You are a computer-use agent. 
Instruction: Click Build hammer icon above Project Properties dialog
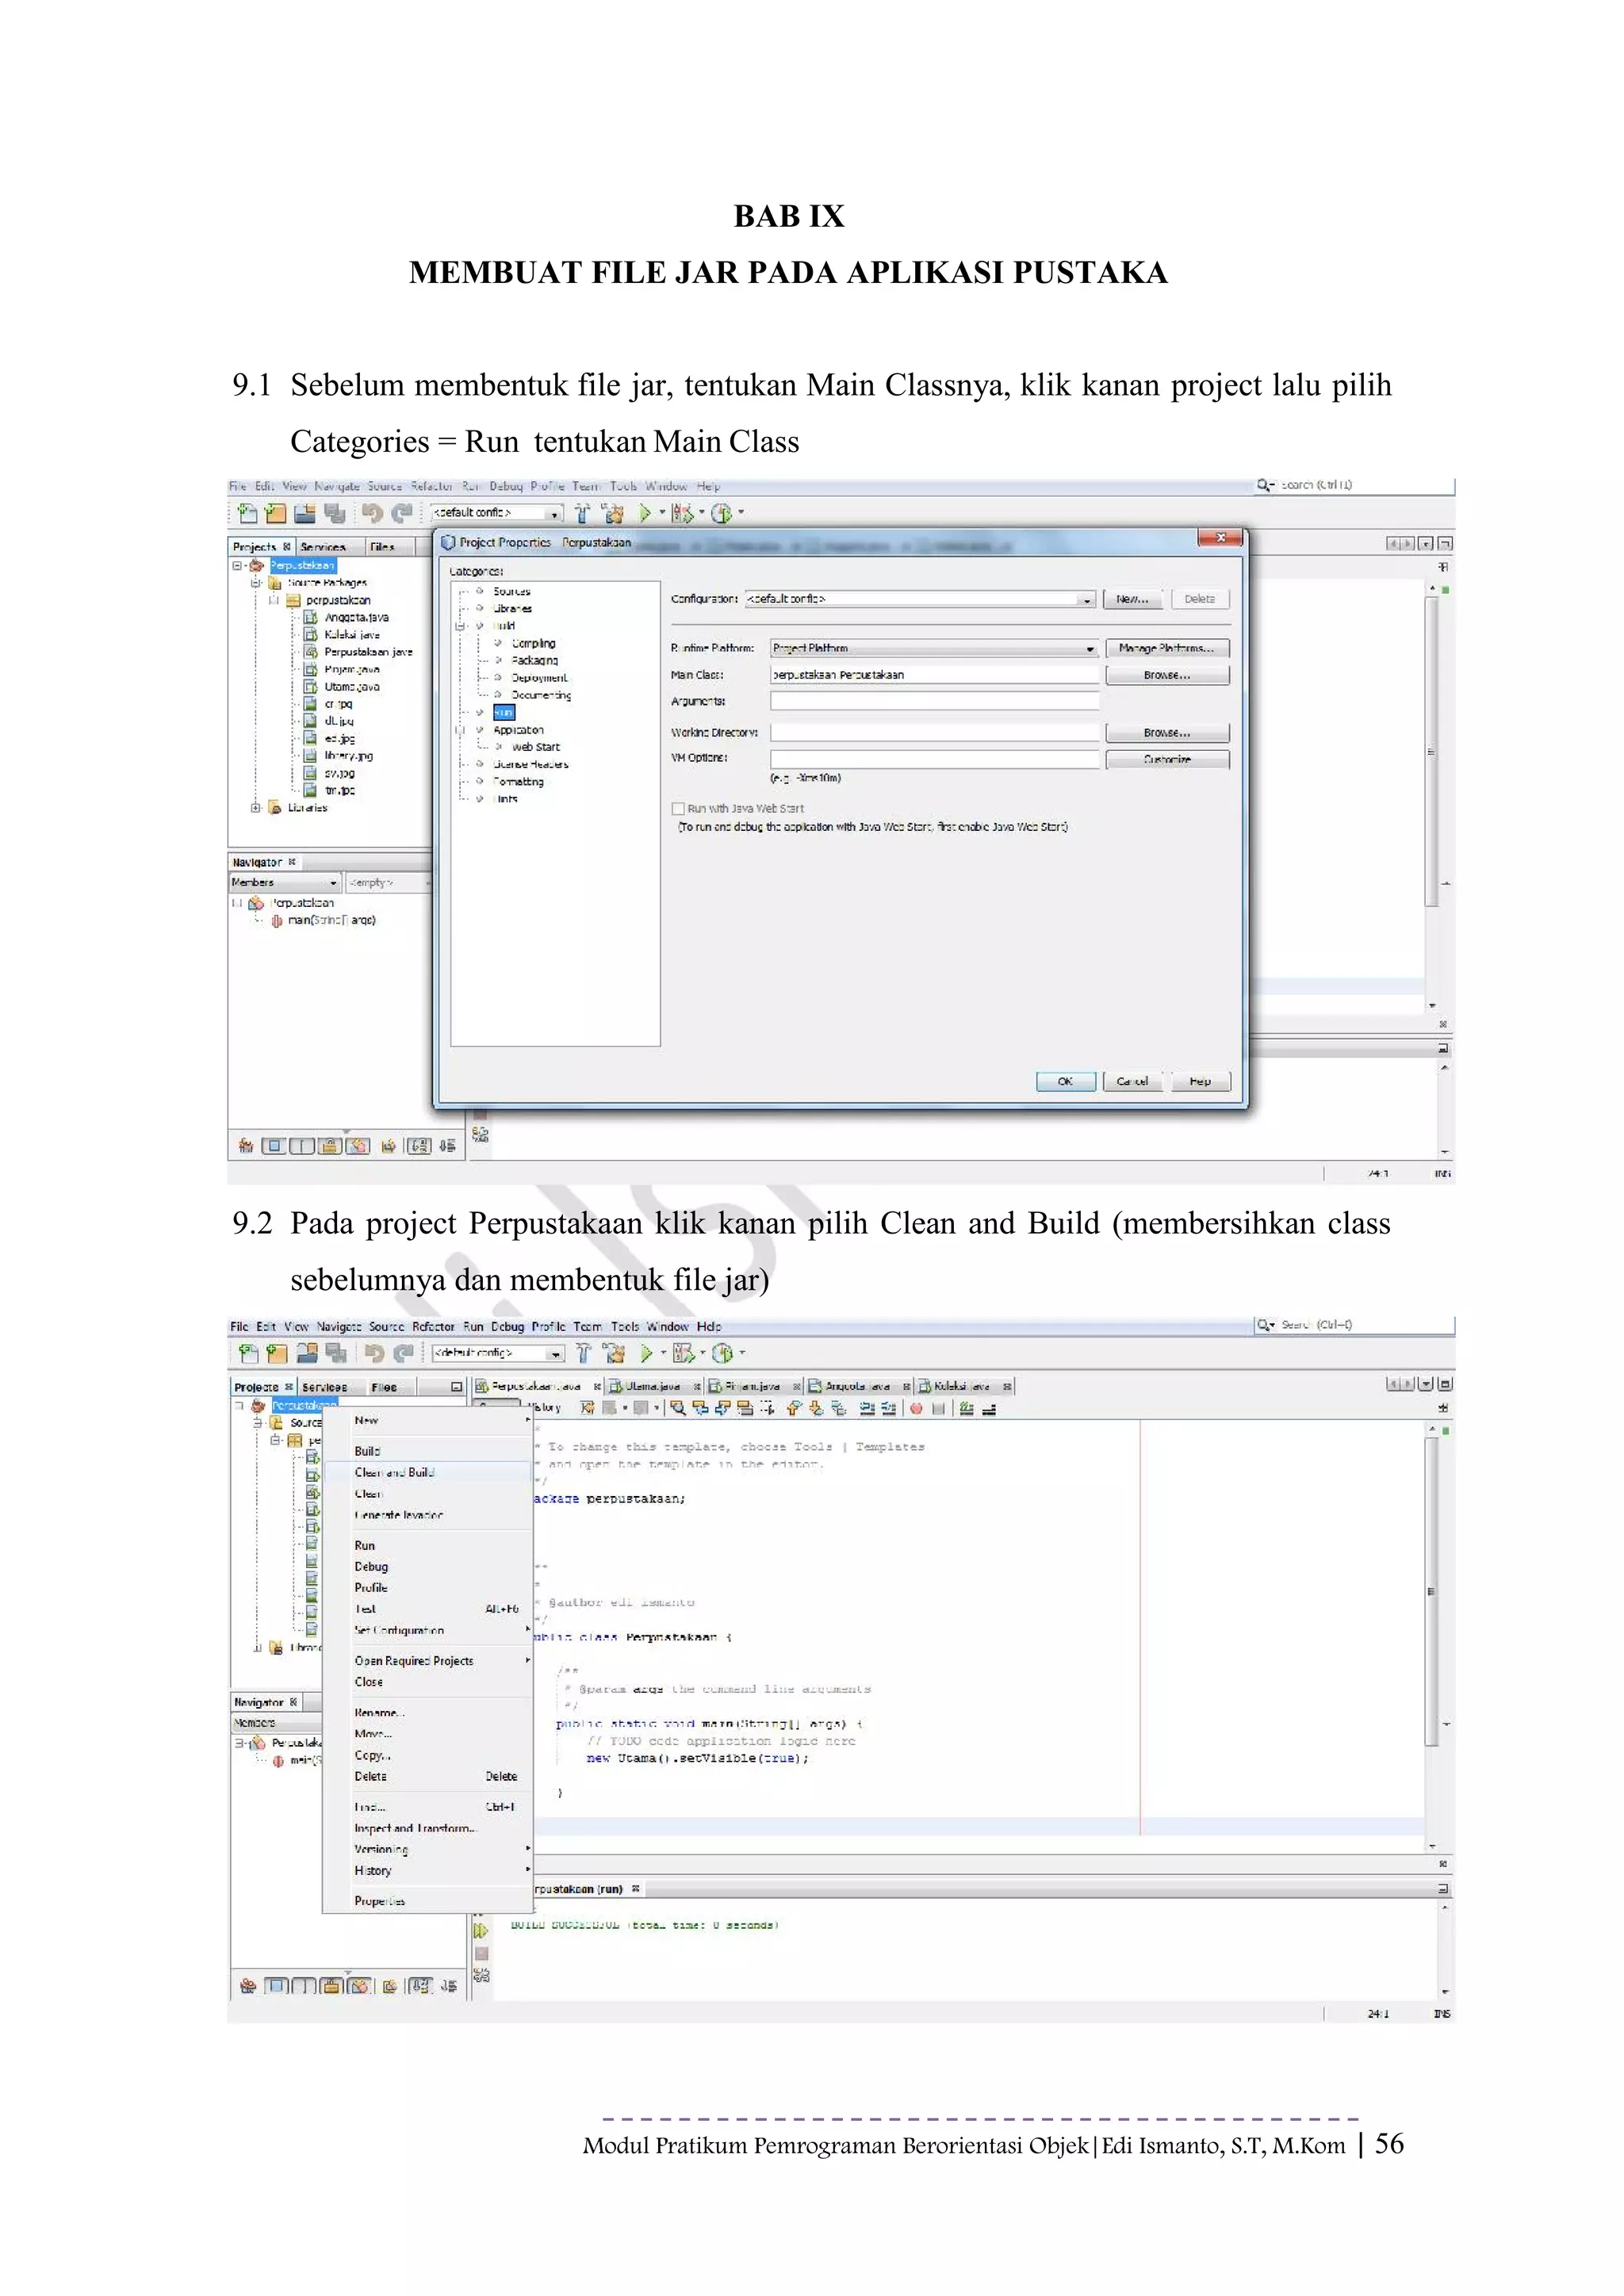[x=582, y=513]
